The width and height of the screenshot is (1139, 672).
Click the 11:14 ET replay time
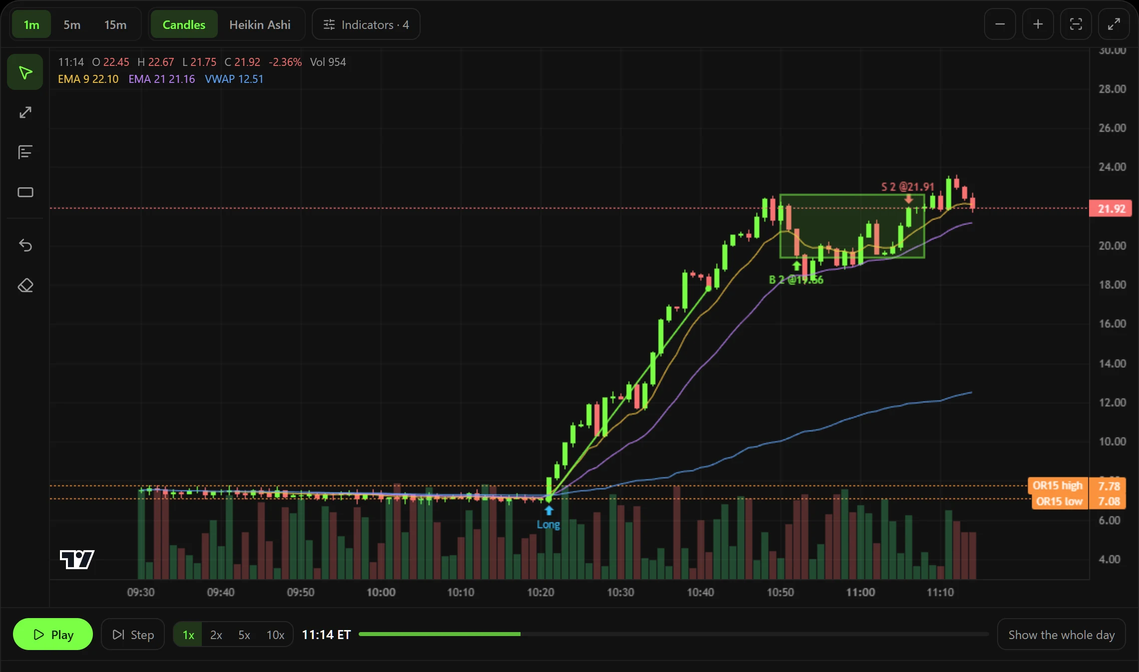coord(326,635)
